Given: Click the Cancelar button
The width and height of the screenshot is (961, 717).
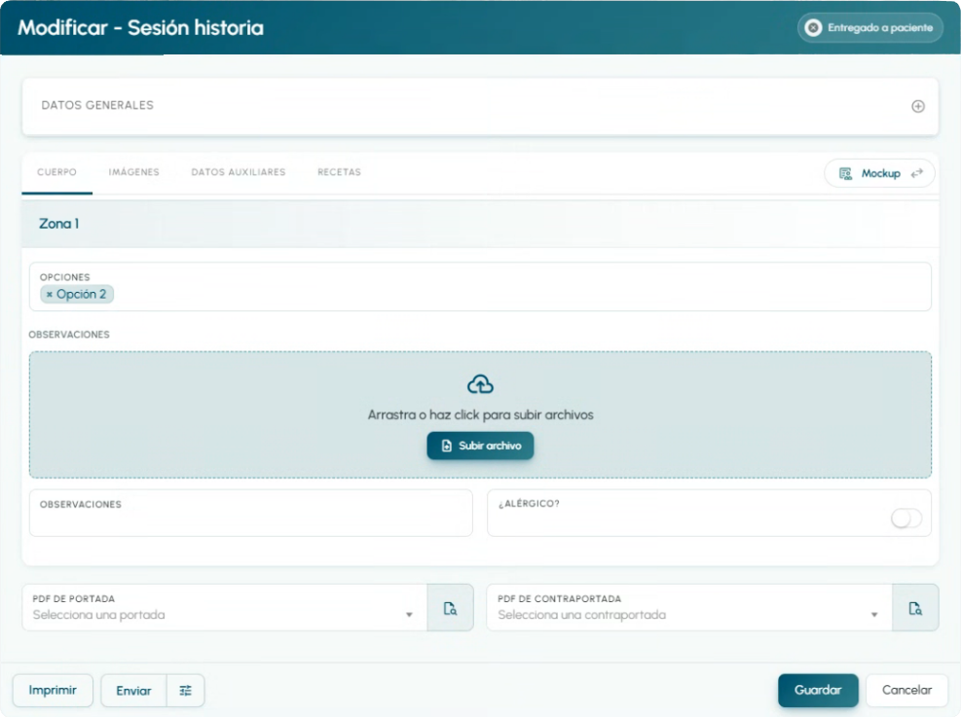Looking at the screenshot, I should (x=906, y=690).
